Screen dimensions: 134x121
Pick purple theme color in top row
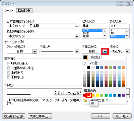[115, 68]
